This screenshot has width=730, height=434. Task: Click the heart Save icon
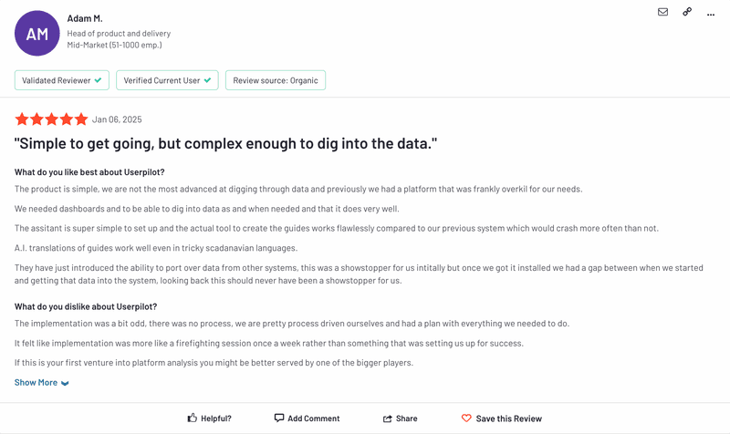pos(466,418)
